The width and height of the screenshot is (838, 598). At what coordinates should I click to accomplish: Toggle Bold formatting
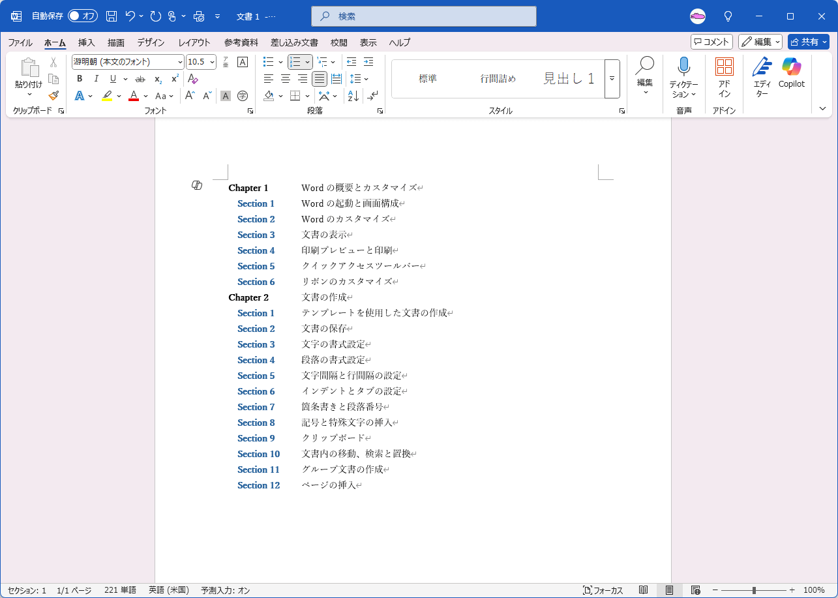80,79
